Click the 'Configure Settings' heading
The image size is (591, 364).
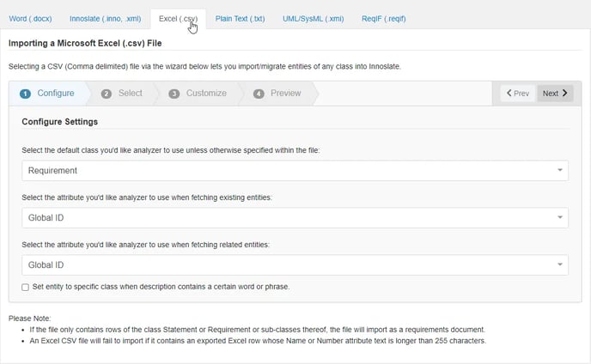click(x=59, y=122)
